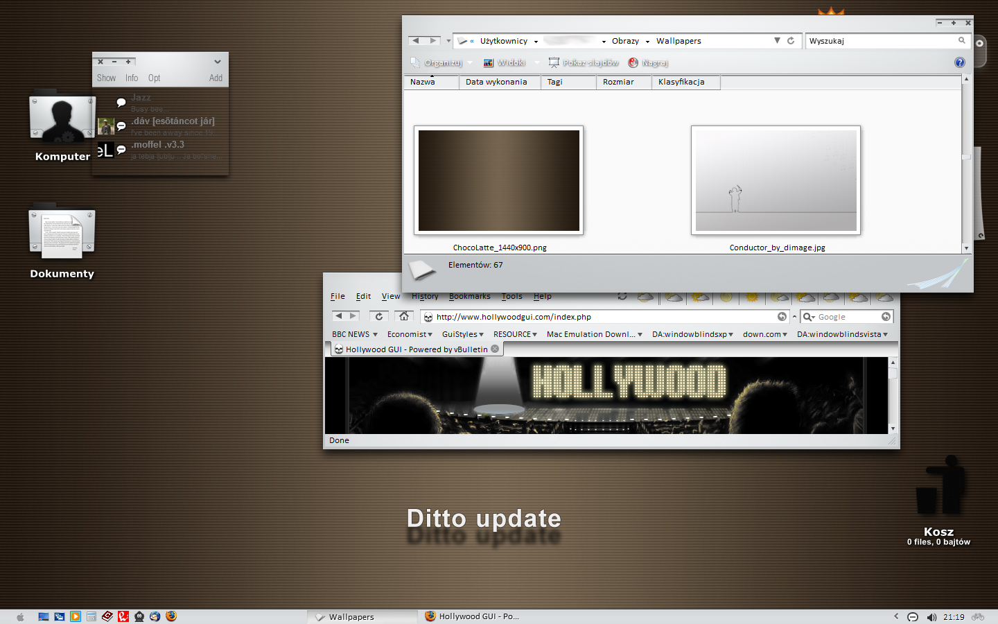This screenshot has width=998, height=624.
Task: Click Opt in the messenger widget
Action: point(154,78)
